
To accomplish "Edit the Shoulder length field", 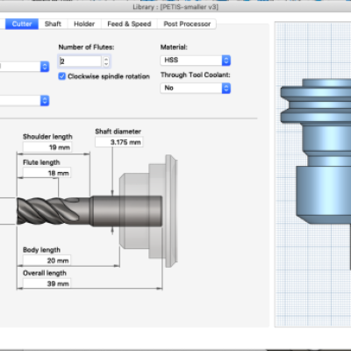I will click(x=47, y=147).
